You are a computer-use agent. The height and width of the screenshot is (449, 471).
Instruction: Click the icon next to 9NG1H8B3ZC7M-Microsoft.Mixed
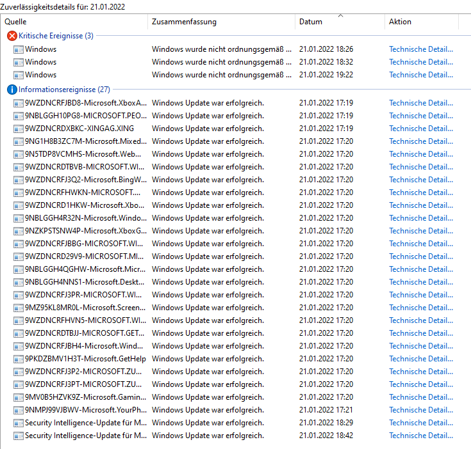(19, 142)
